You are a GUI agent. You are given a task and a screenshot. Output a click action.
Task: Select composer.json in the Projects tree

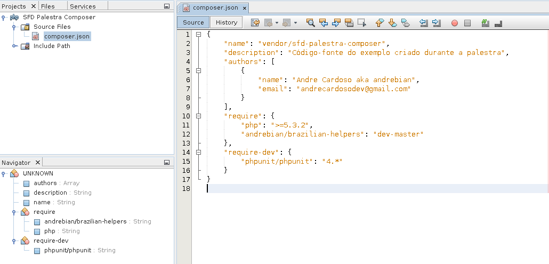(x=67, y=36)
